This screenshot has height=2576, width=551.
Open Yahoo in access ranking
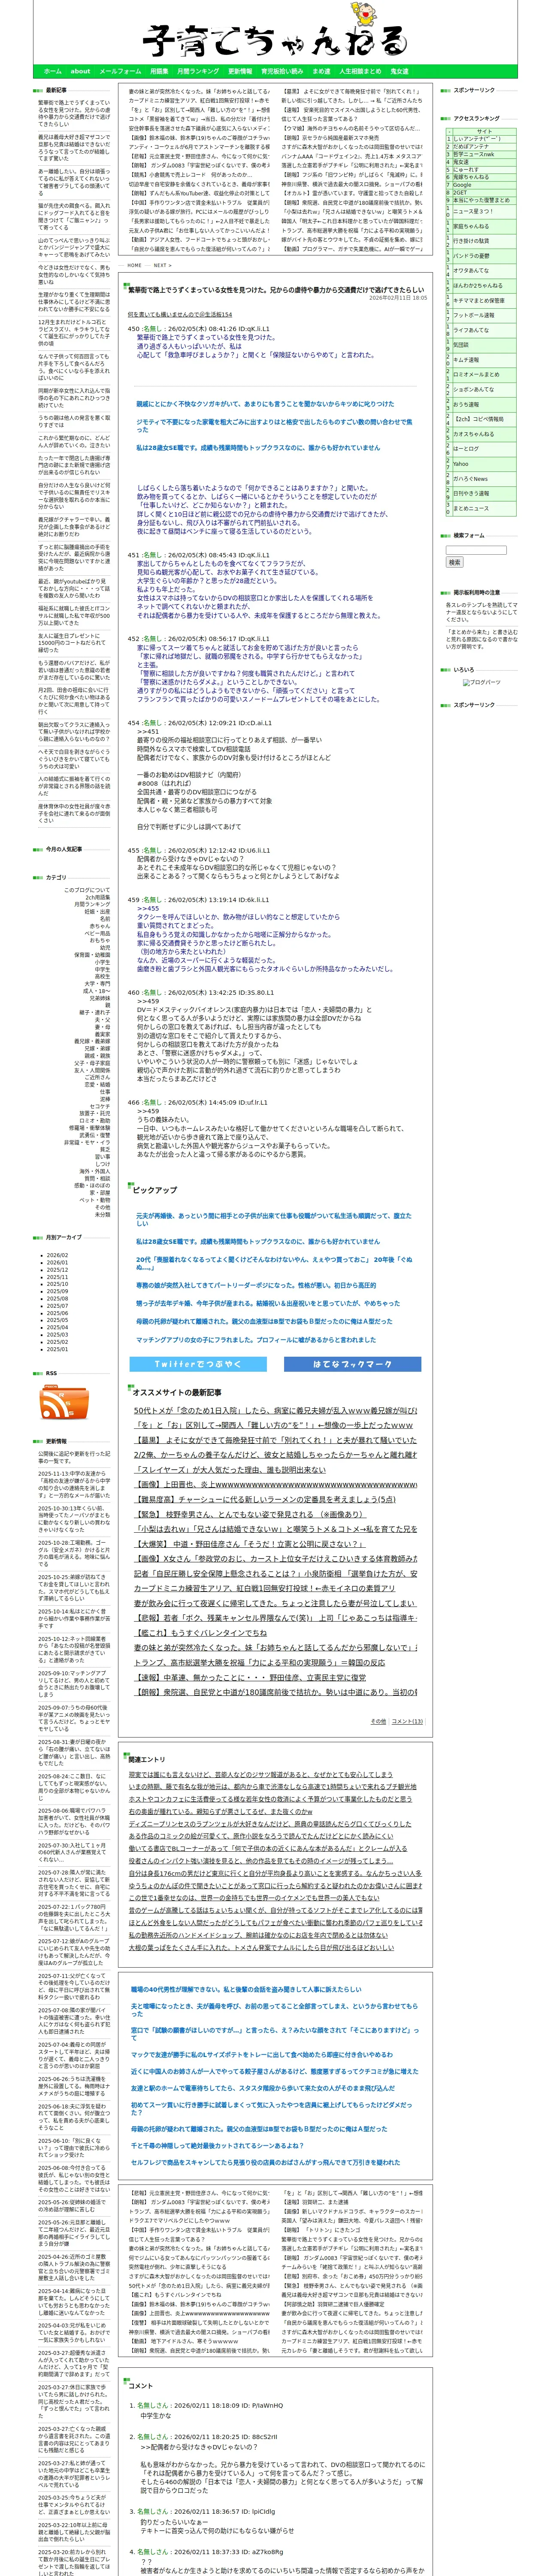[461, 464]
